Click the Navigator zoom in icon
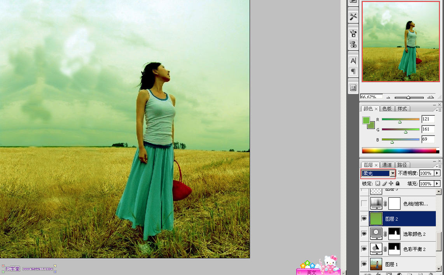Screen dimensions: 444x275 coord(430,97)
